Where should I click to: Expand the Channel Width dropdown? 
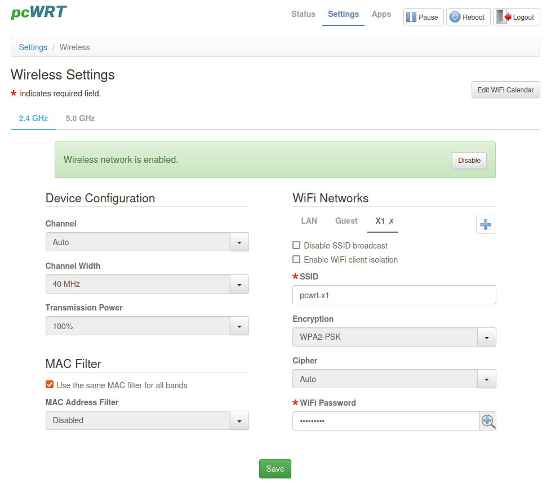coord(146,284)
